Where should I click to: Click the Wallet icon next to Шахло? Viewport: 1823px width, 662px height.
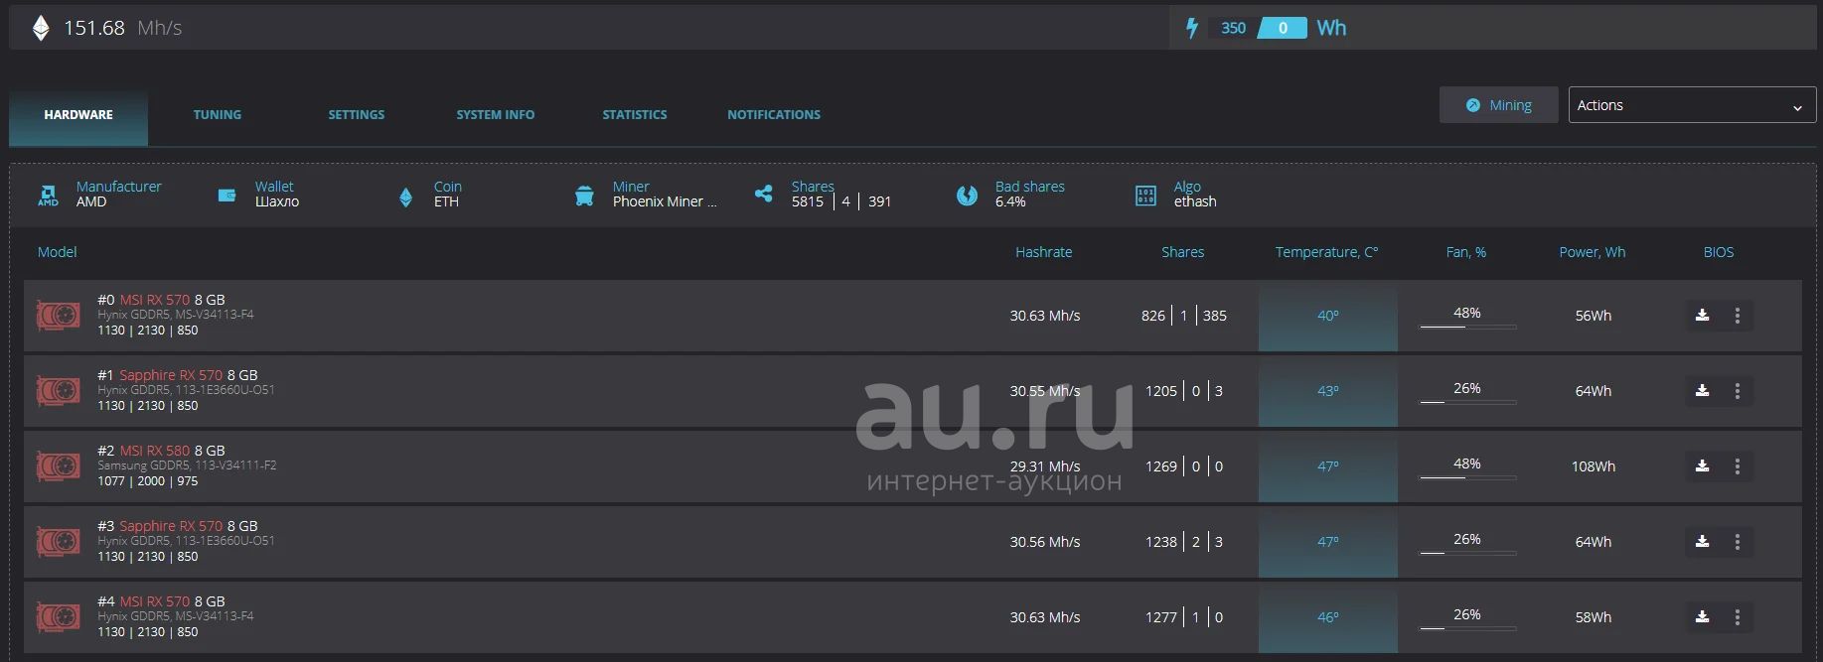[x=227, y=195]
